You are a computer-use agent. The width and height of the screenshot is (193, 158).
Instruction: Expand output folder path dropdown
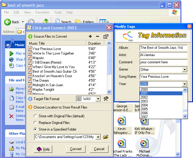click(x=98, y=137)
